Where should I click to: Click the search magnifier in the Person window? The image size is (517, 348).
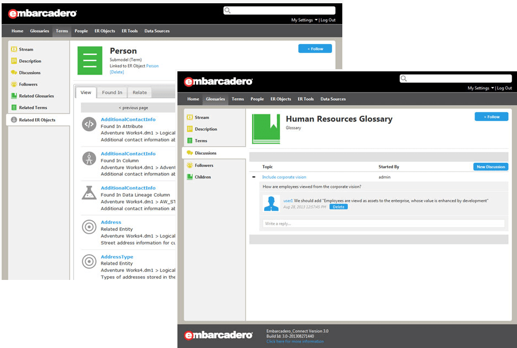(x=227, y=10)
